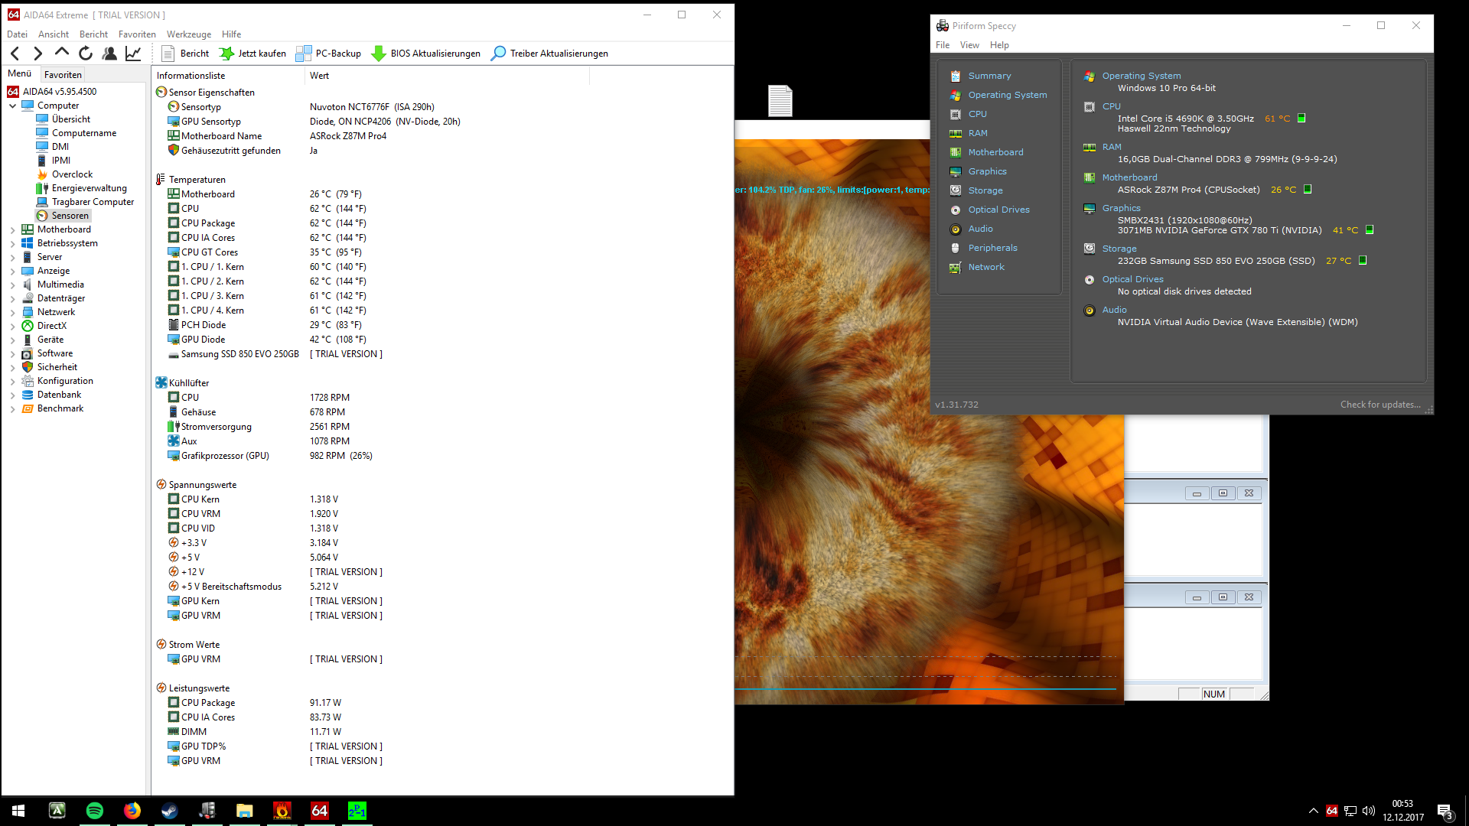Open the Werkzeuge menu

(x=188, y=34)
